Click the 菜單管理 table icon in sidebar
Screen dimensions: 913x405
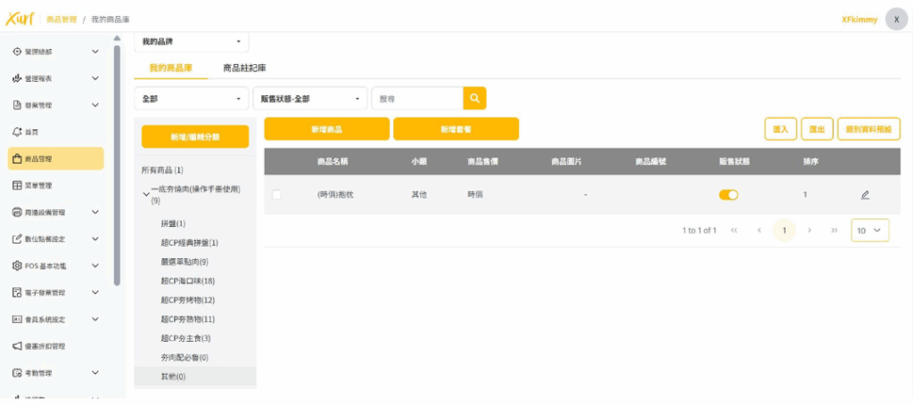coord(17,185)
